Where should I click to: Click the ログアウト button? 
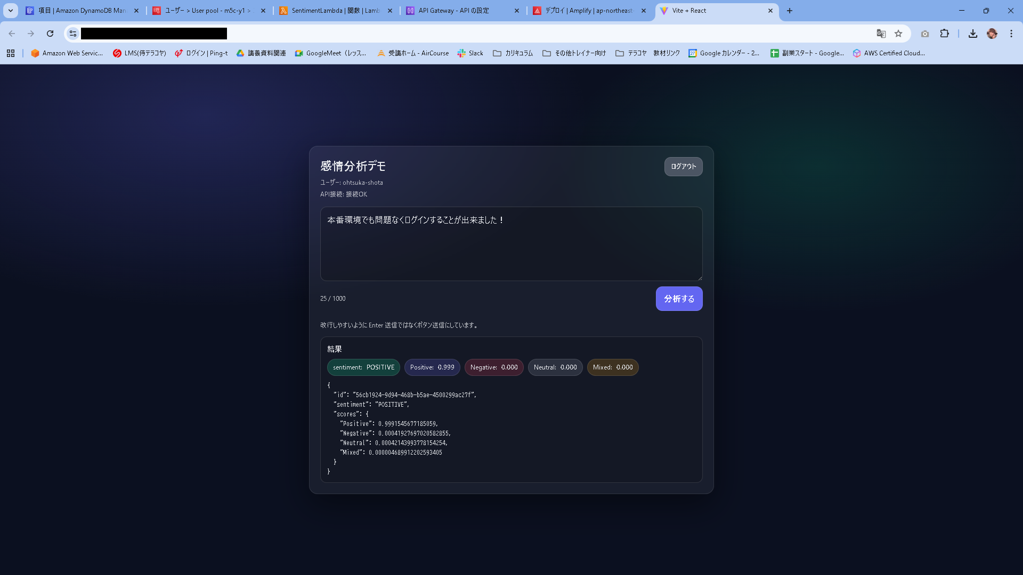683,167
